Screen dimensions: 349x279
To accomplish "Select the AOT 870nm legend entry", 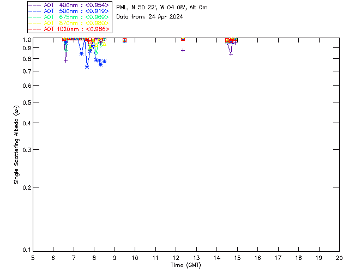I will (69, 23).
